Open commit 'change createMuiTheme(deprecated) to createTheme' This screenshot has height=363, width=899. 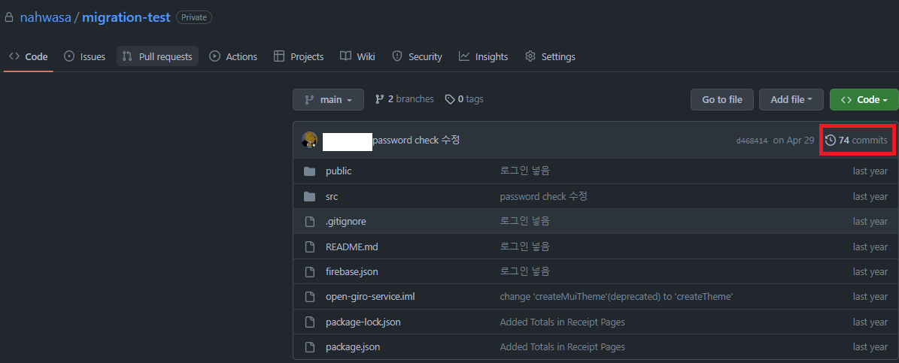(617, 297)
